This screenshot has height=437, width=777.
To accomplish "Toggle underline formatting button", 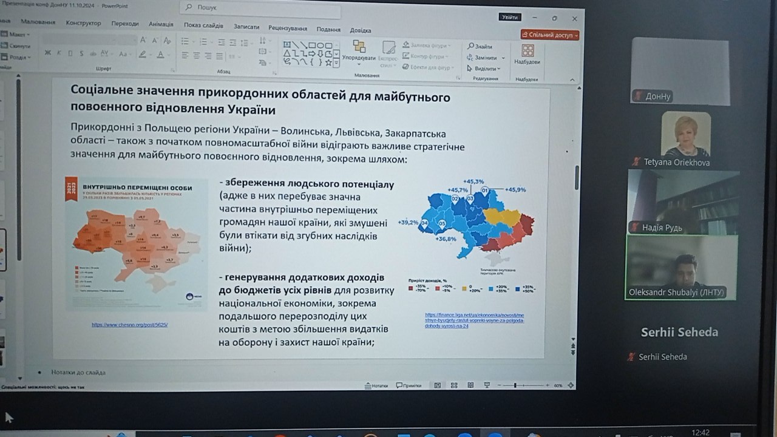I will tap(70, 53).
